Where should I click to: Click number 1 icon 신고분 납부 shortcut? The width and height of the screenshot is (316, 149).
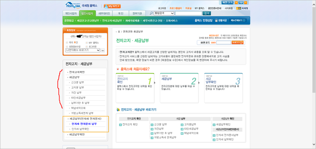(x=152, y=125)
